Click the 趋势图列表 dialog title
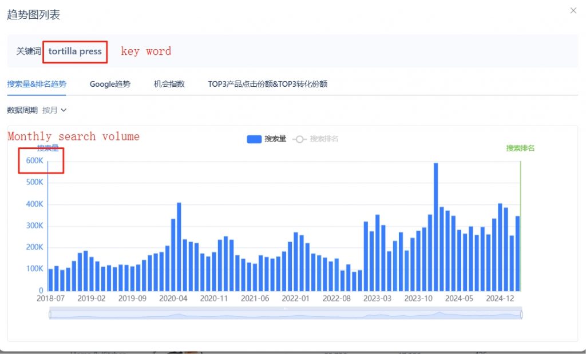The image size is (586, 354). tap(33, 15)
